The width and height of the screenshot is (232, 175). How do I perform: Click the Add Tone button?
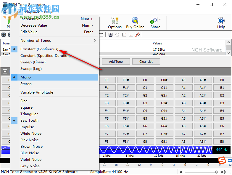tap(116, 62)
